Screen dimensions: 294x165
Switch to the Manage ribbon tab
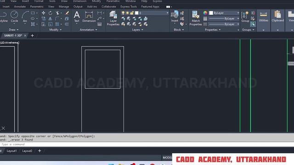point(64,6)
